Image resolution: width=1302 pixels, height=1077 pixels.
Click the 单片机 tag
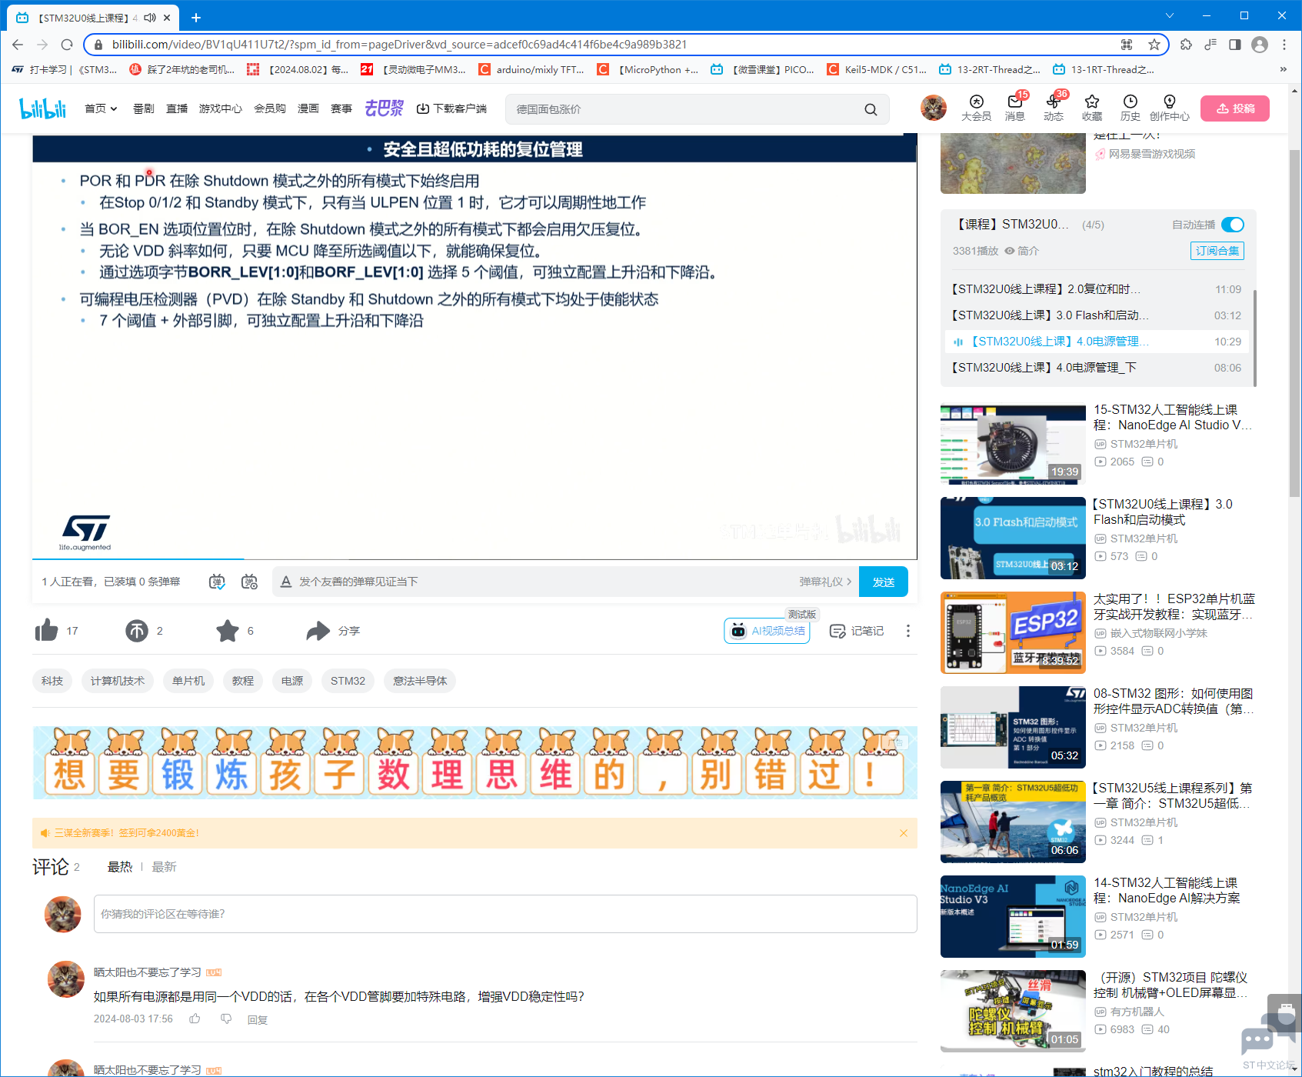tap(188, 681)
